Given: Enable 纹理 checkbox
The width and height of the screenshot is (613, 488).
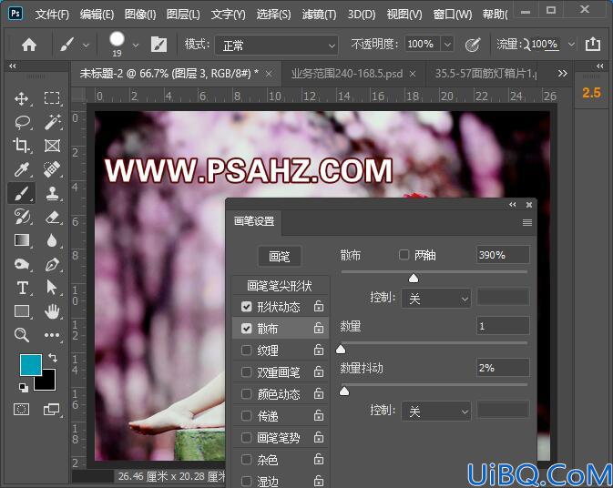Looking at the screenshot, I should click(x=246, y=351).
